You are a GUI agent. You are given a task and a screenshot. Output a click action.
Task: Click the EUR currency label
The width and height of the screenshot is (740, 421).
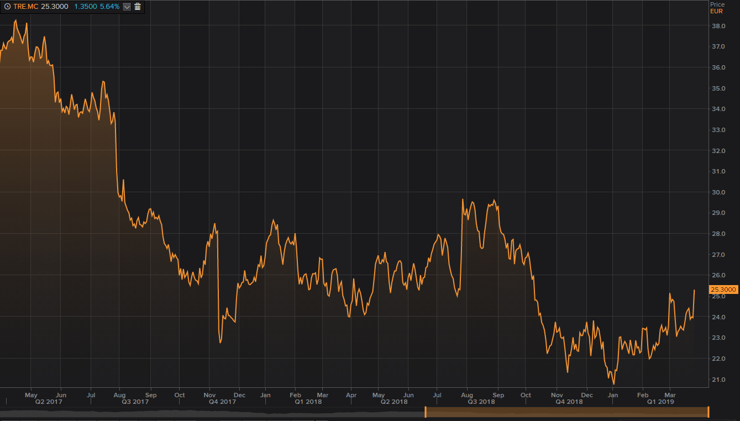[x=716, y=11]
